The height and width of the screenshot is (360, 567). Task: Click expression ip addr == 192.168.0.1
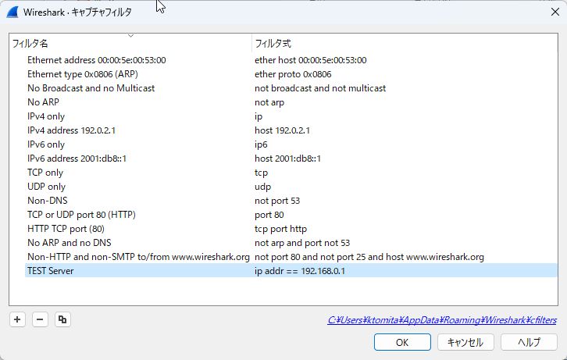pos(300,271)
